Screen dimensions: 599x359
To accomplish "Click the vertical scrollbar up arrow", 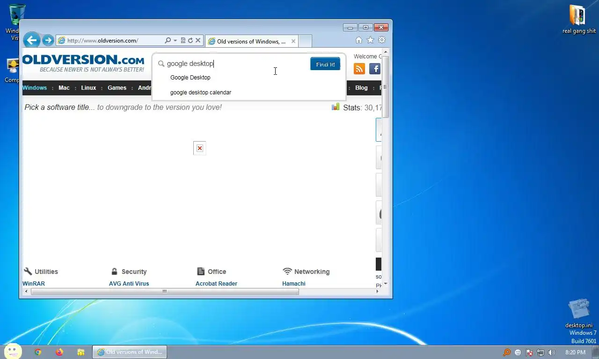I will (x=386, y=51).
